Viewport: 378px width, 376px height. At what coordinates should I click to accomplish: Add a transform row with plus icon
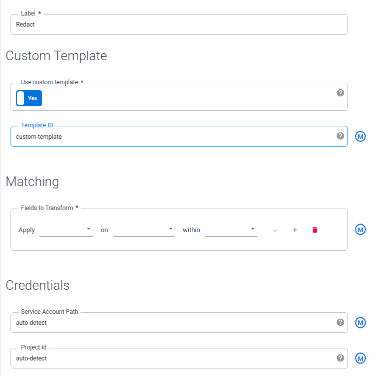[x=295, y=230]
